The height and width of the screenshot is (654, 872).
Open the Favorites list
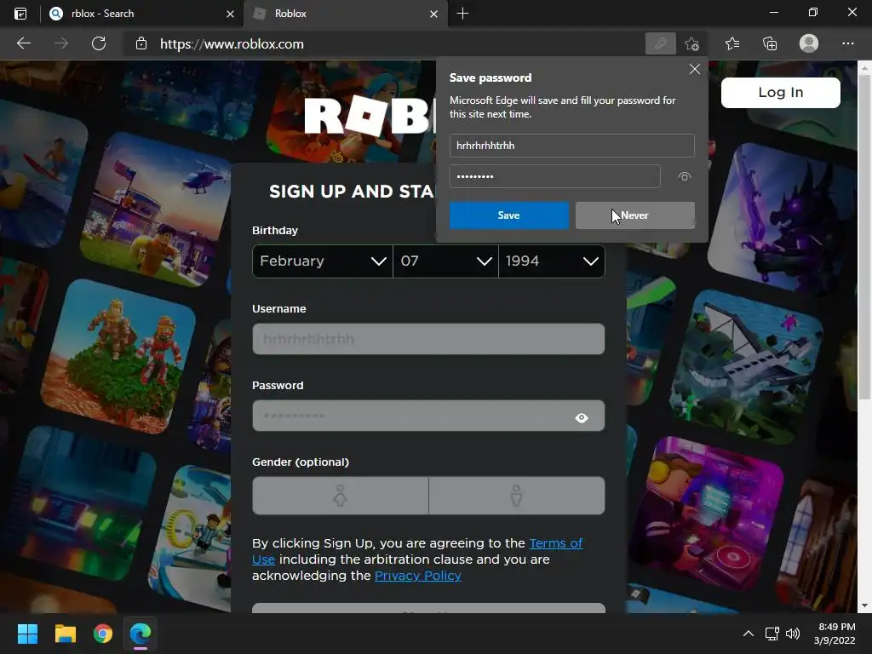[x=732, y=43]
